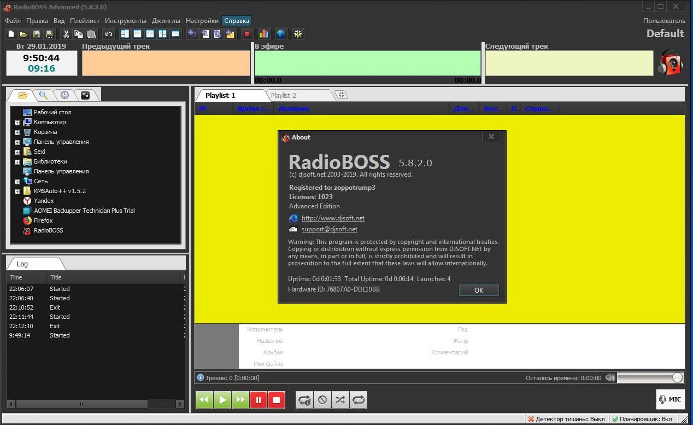This screenshot has width=693, height=425.
Task: Skip to next track with fast-forward button
Action: [240, 400]
